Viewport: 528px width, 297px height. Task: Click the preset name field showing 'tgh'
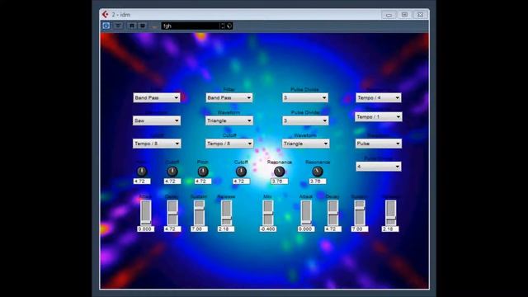[x=191, y=26]
